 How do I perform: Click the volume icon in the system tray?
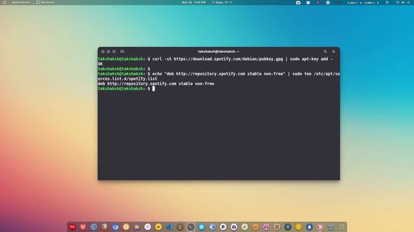click(403, 3)
